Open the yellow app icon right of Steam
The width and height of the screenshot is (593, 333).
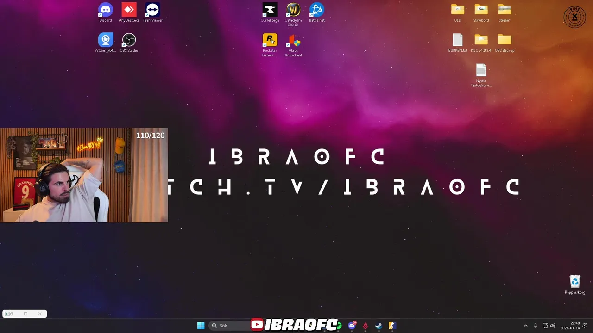coord(392,326)
